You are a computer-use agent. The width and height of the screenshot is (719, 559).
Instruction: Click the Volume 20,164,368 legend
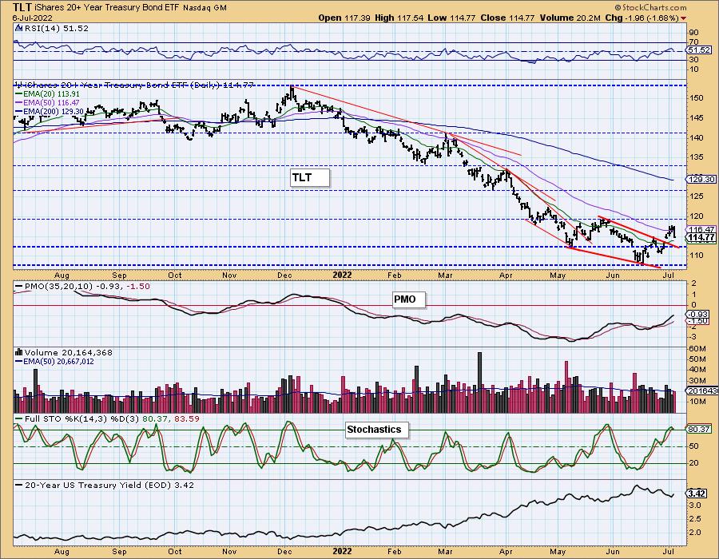(64, 352)
